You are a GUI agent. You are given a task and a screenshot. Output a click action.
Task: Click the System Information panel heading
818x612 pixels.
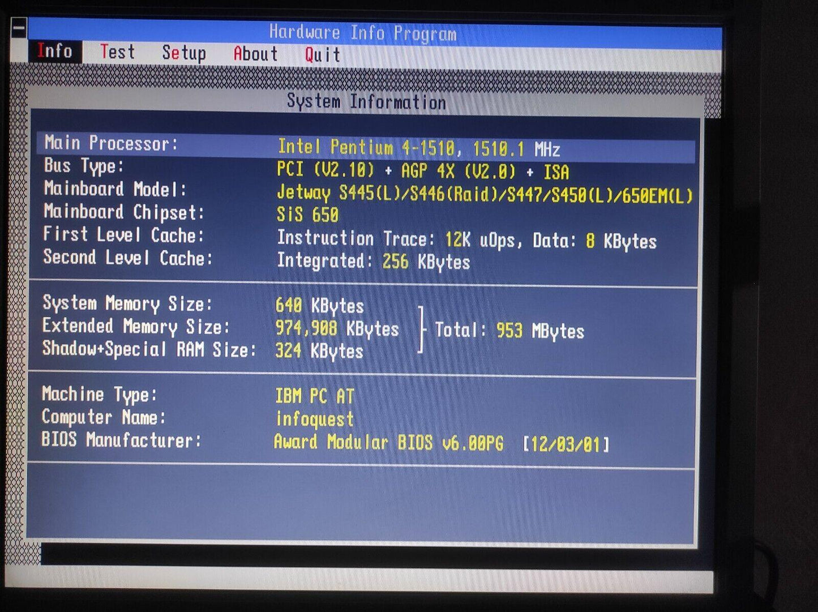tap(366, 102)
